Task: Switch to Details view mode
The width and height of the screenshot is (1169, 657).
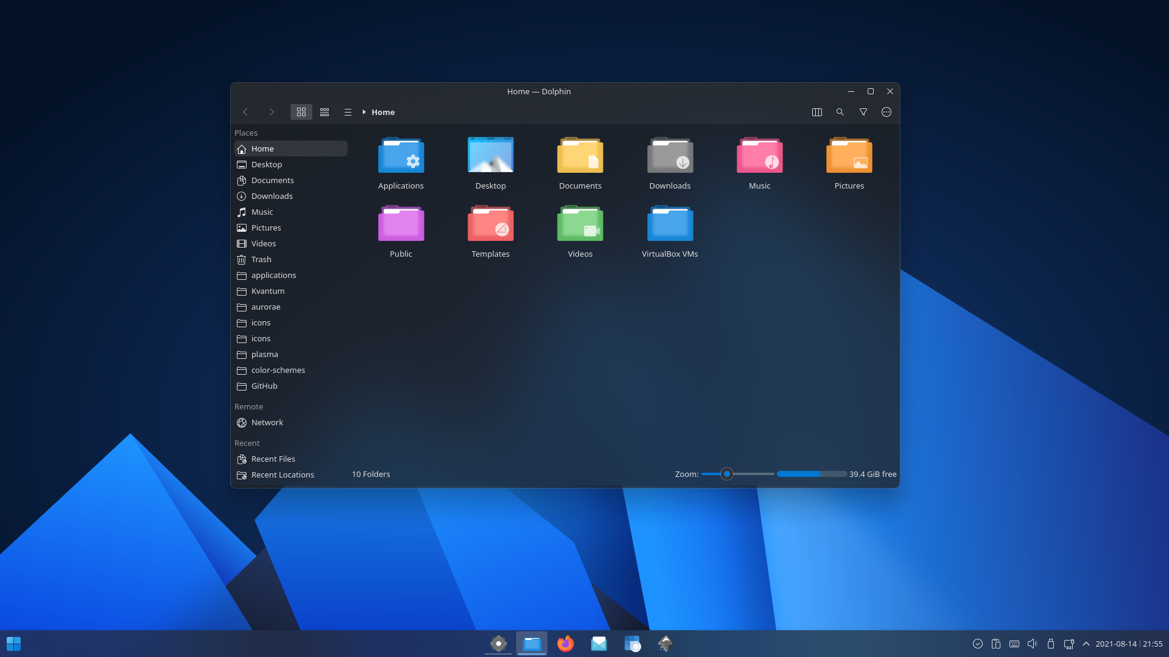Action: 348,112
